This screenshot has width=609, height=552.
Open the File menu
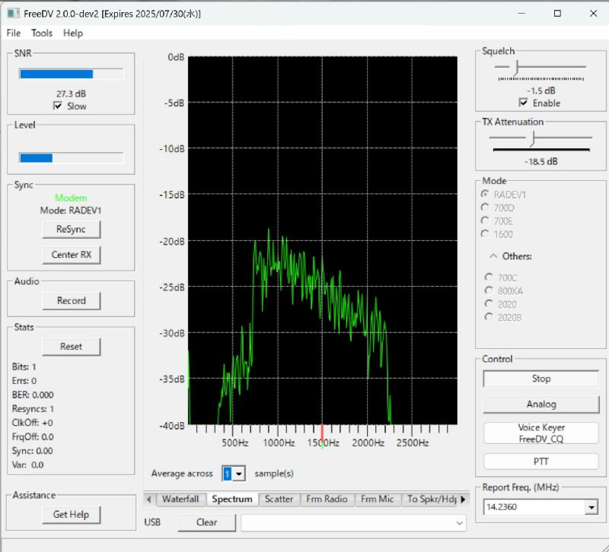coord(14,33)
